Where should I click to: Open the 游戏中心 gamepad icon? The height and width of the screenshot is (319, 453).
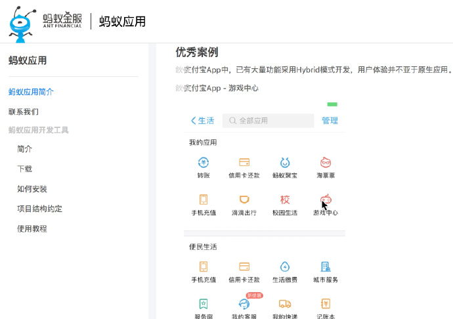(326, 200)
